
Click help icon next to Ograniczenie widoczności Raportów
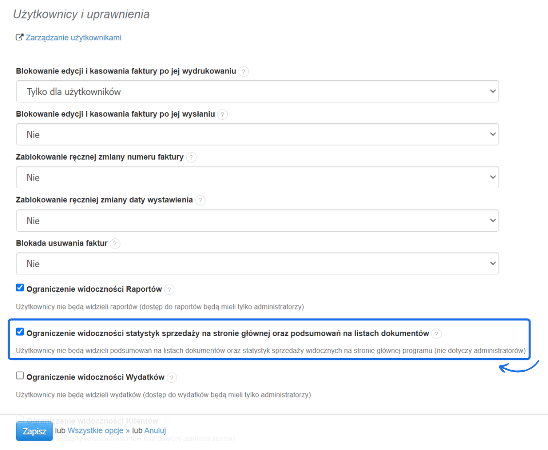click(169, 289)
